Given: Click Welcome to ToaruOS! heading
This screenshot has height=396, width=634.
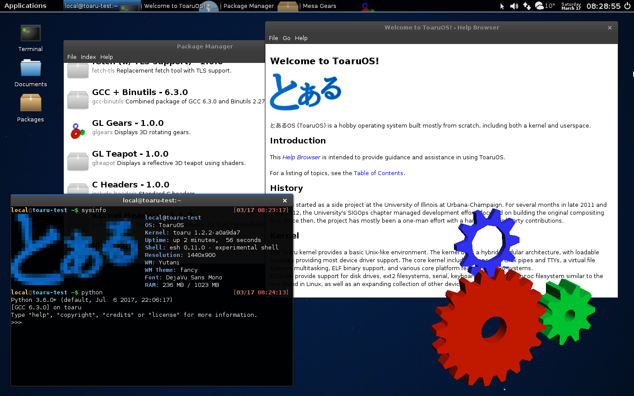Looking at the screenshot, I should pyautogui.click(x=324, y=61).
